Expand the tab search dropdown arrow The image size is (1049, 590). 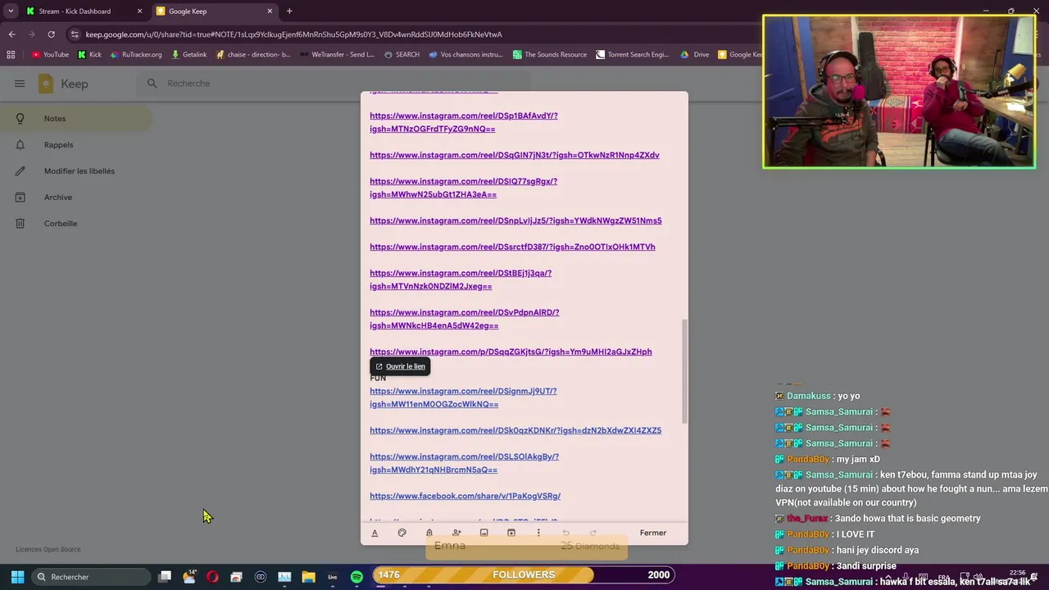pyautogui.click(x=10, y=11)
